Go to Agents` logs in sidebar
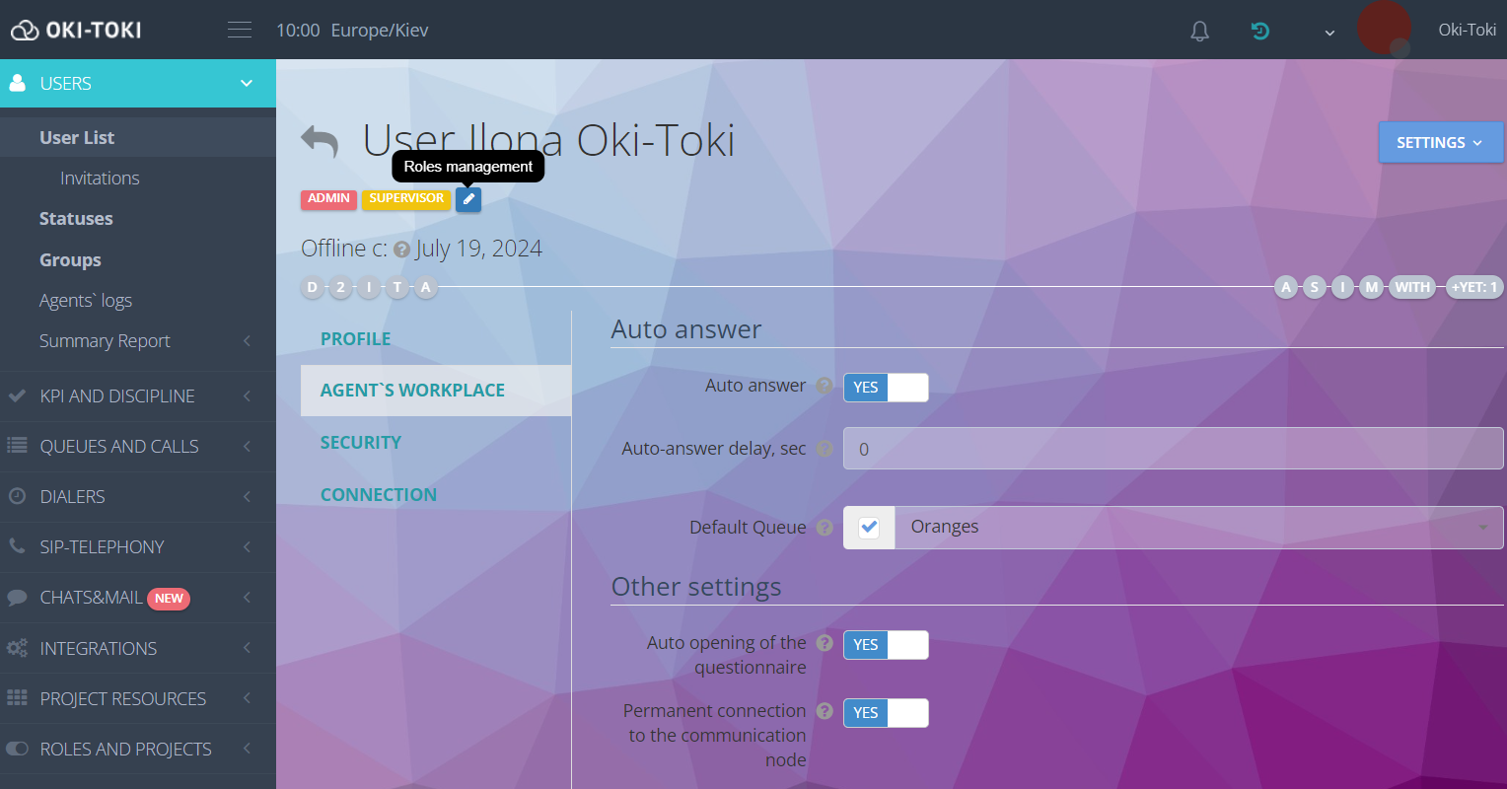The image size is (1507, 789). pos(86,301)
